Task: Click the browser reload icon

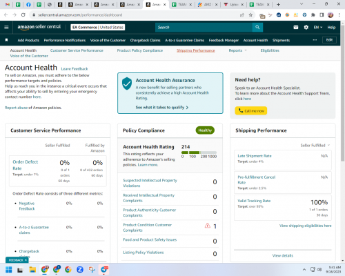Action: click(x=23, y=15)
